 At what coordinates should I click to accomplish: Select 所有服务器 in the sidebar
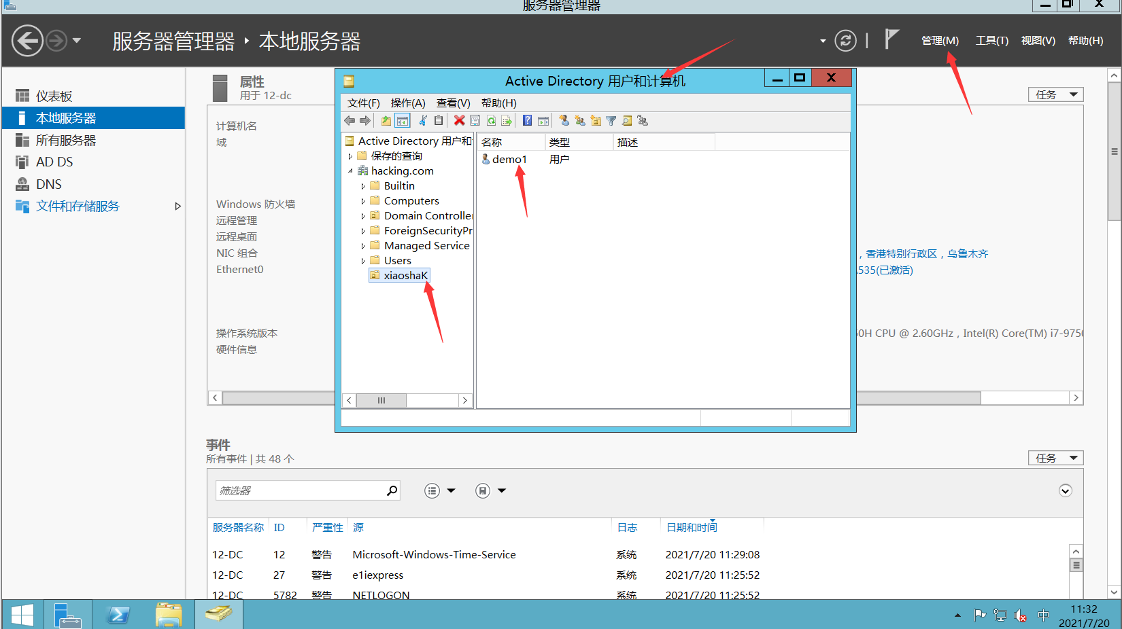coord(93,141)
